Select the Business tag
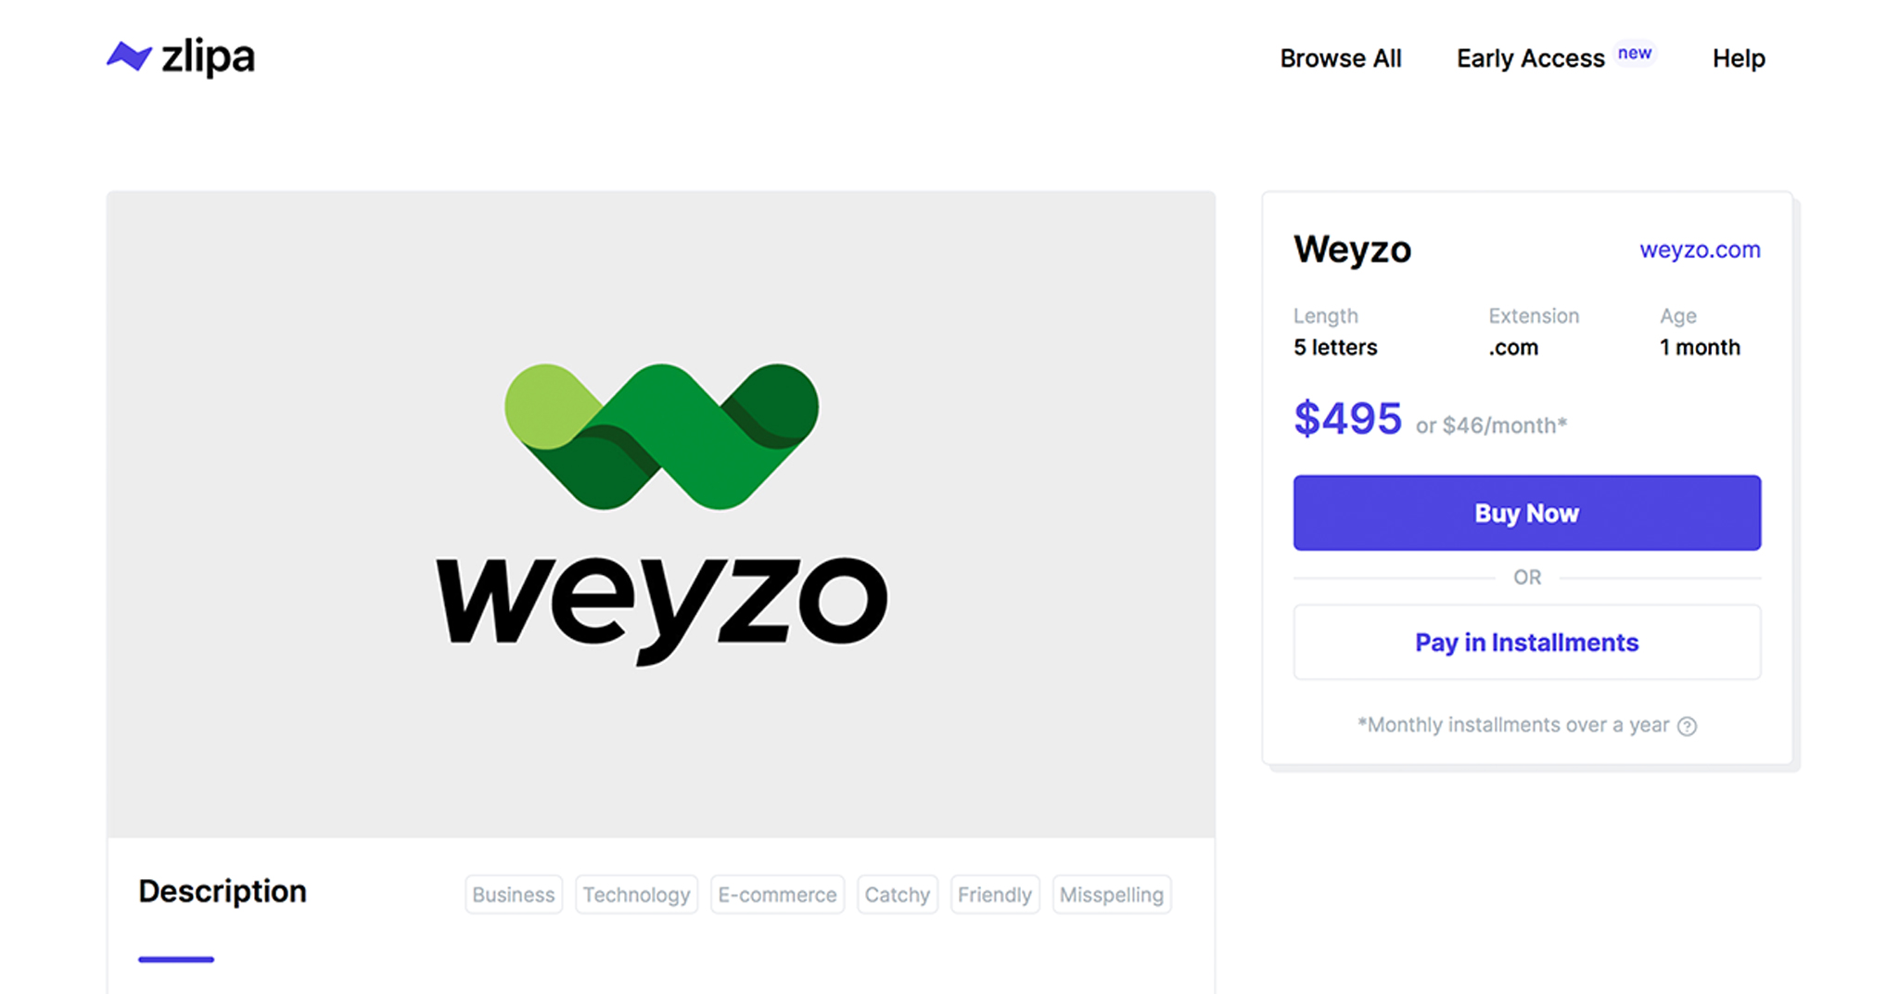This screenshot has width=1899, height=994. click(x=513, y=895)
